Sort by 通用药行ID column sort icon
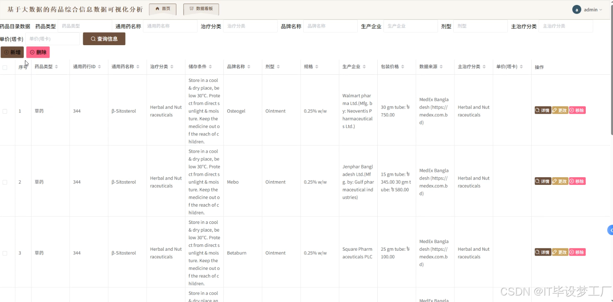Viewport: 613px width, 302px height. (x=99, y=67)
